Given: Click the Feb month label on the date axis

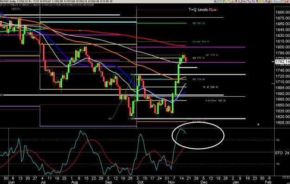Looking at the screenshot, I should tap(268, 182).
